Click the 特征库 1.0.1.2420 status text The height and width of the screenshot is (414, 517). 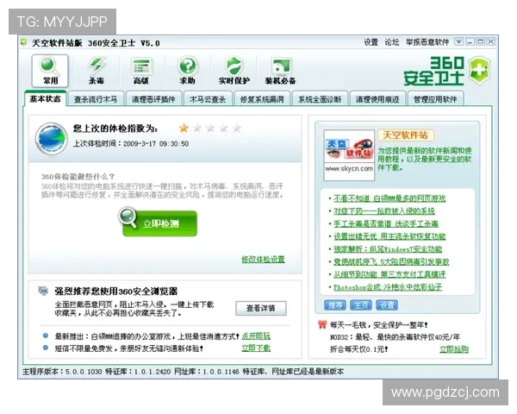click(138, 372)
